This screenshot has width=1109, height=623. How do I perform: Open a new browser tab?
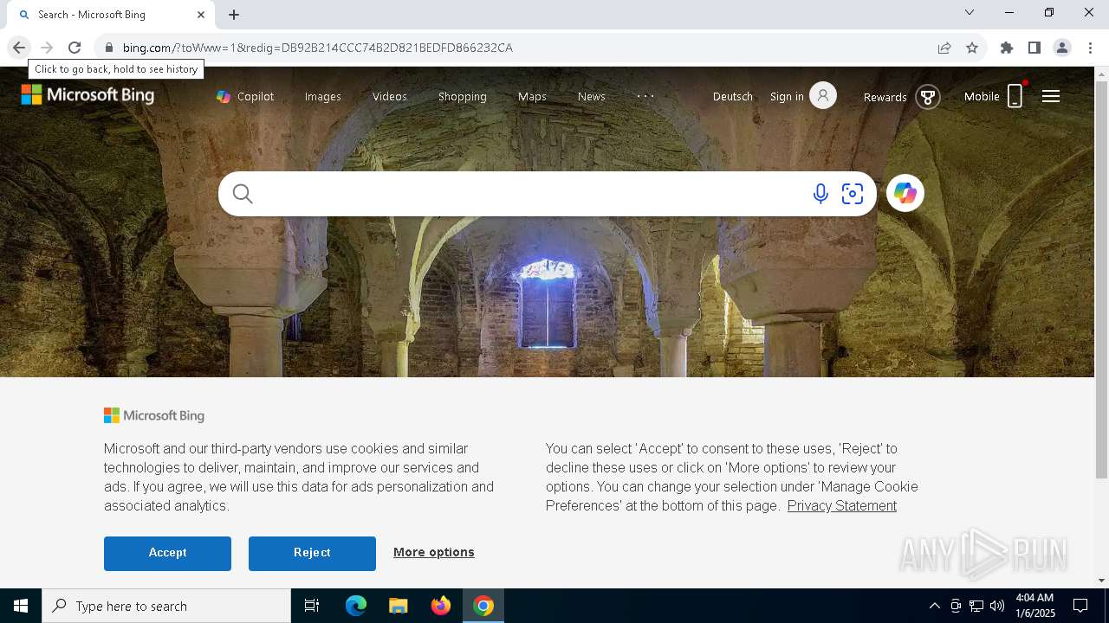point(234,15)
